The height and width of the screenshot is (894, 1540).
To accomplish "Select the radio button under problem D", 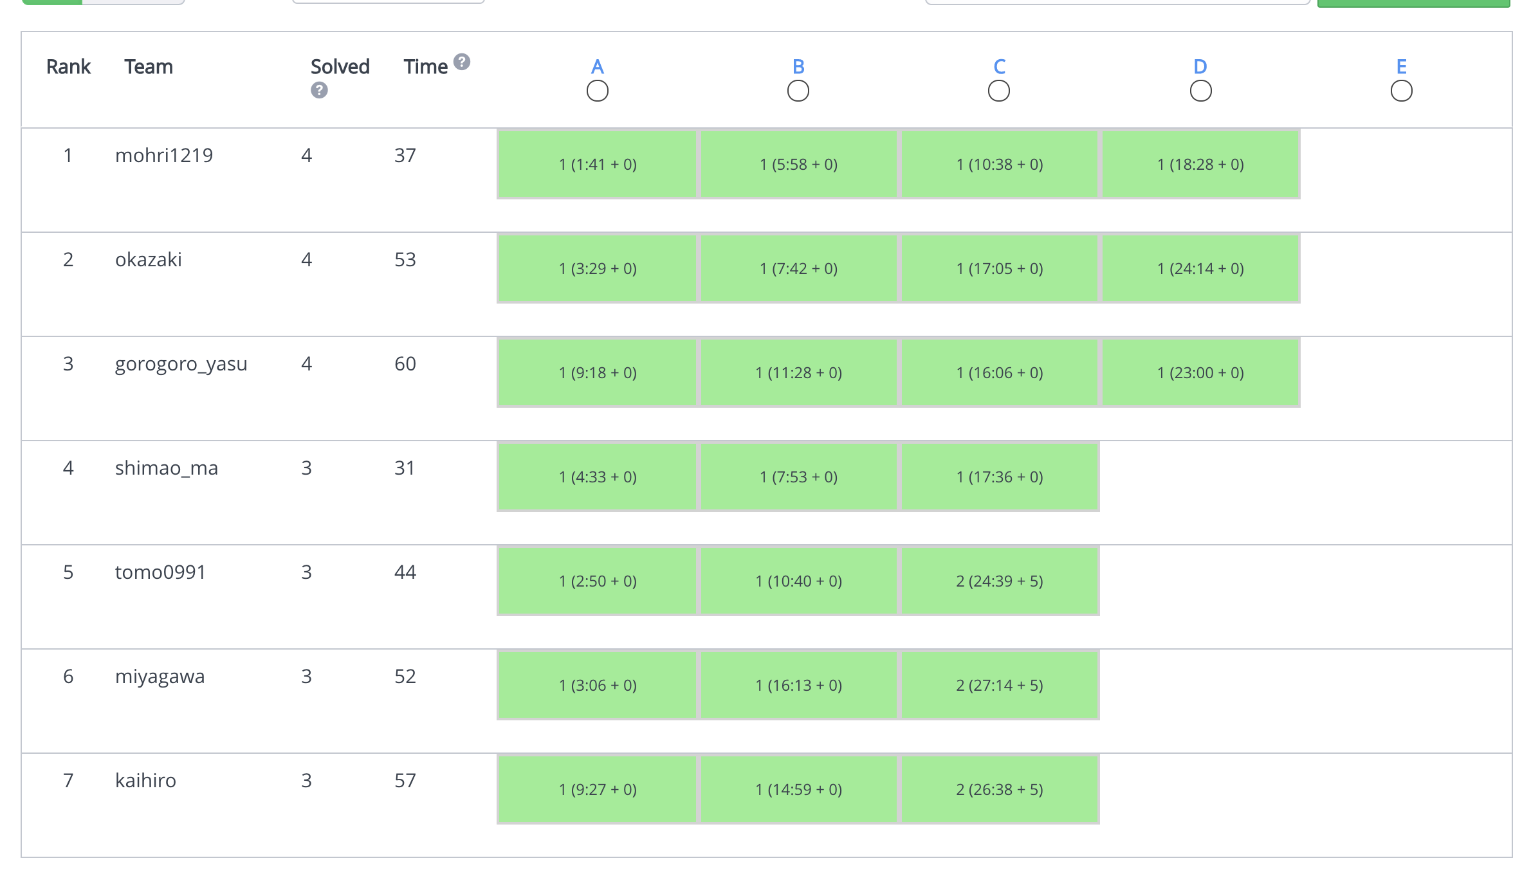I will tap(1200, 91).
